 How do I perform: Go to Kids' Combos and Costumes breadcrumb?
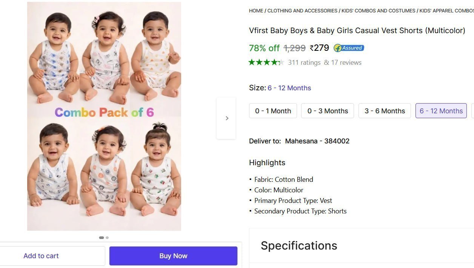click(x=378, y=11)
